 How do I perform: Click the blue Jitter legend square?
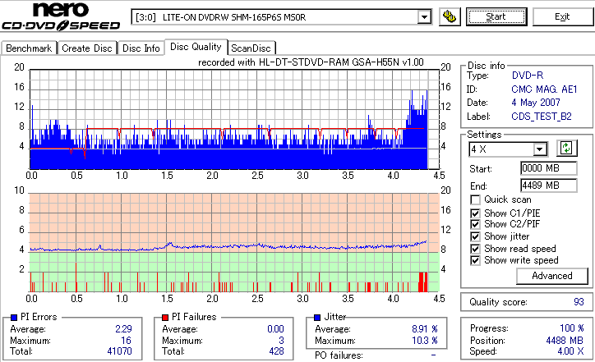coord(317,318)
